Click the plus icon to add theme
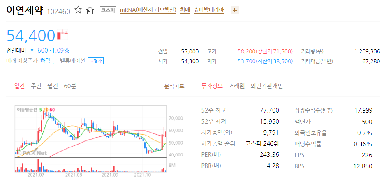 coord(235,10)
